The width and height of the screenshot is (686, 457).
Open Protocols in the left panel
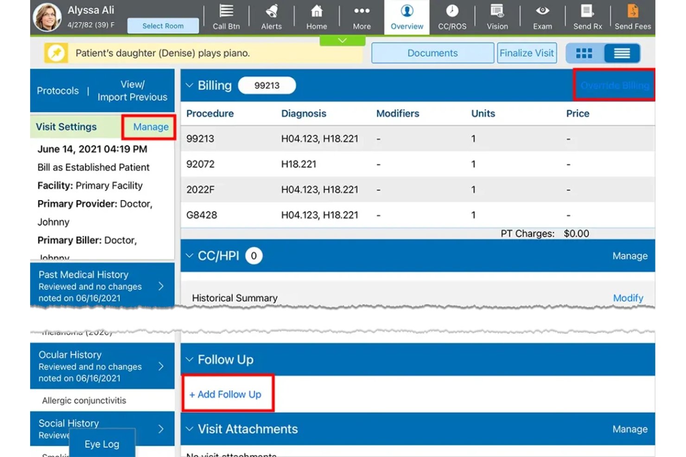(x=58, y=91)
